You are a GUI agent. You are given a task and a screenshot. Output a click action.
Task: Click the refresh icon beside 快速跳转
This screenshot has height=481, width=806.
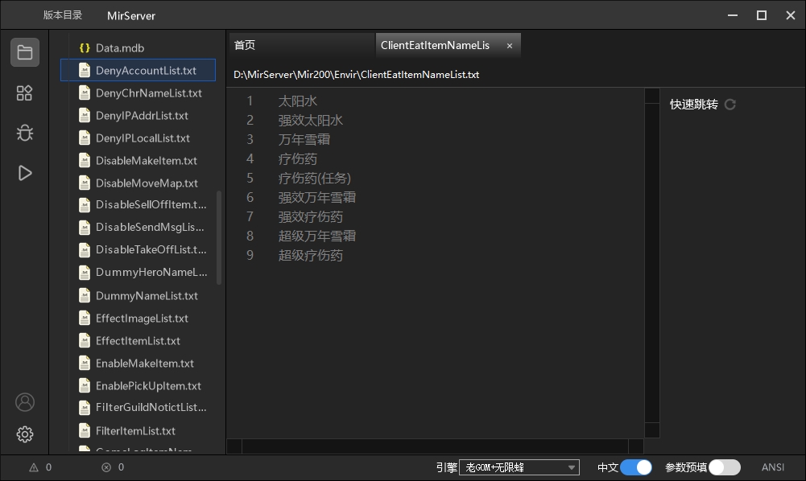point(730,105)
